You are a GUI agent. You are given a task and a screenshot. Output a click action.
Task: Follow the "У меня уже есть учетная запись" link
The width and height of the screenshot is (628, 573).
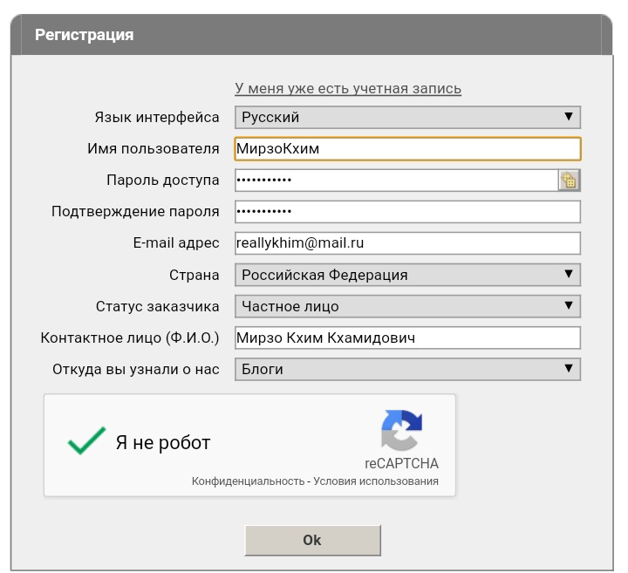(348, 89)
